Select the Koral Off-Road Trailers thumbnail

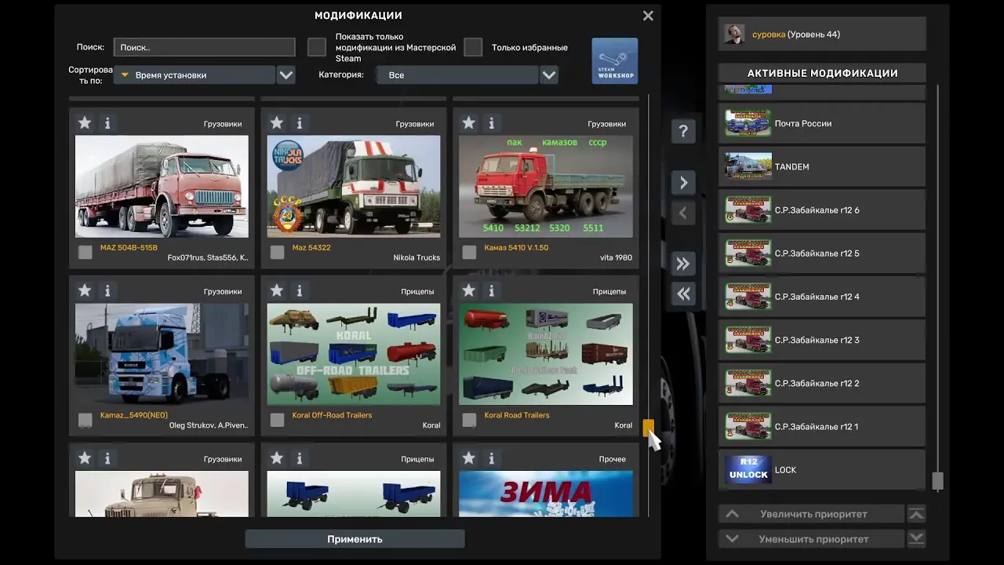354,355
